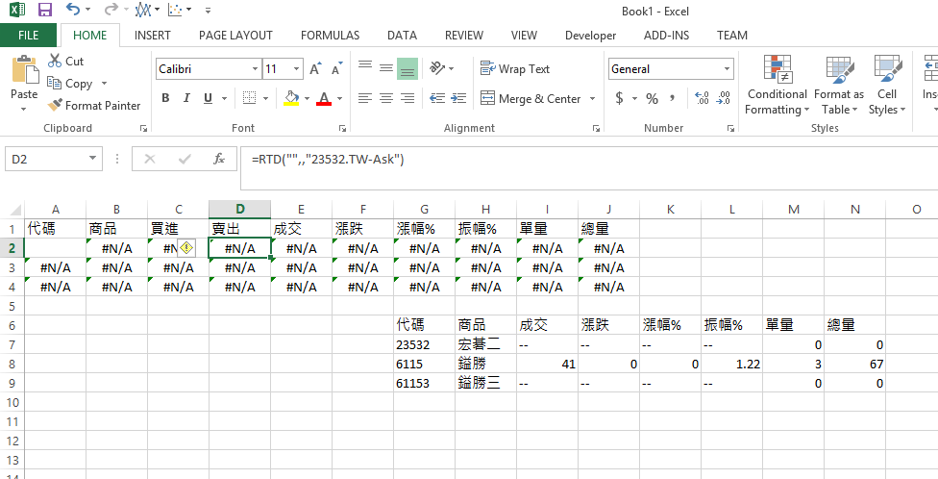Click the Decrease Decimal icon
The width and height of the screenshot is (938, 479).
[724, 98]
